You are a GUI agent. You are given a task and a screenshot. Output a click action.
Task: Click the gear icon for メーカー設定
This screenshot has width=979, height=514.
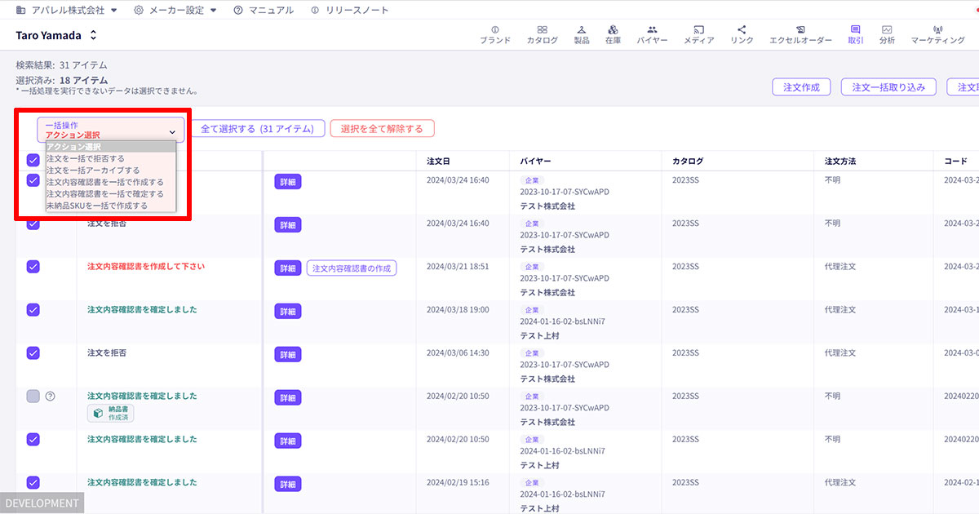(x=139, y=10)
